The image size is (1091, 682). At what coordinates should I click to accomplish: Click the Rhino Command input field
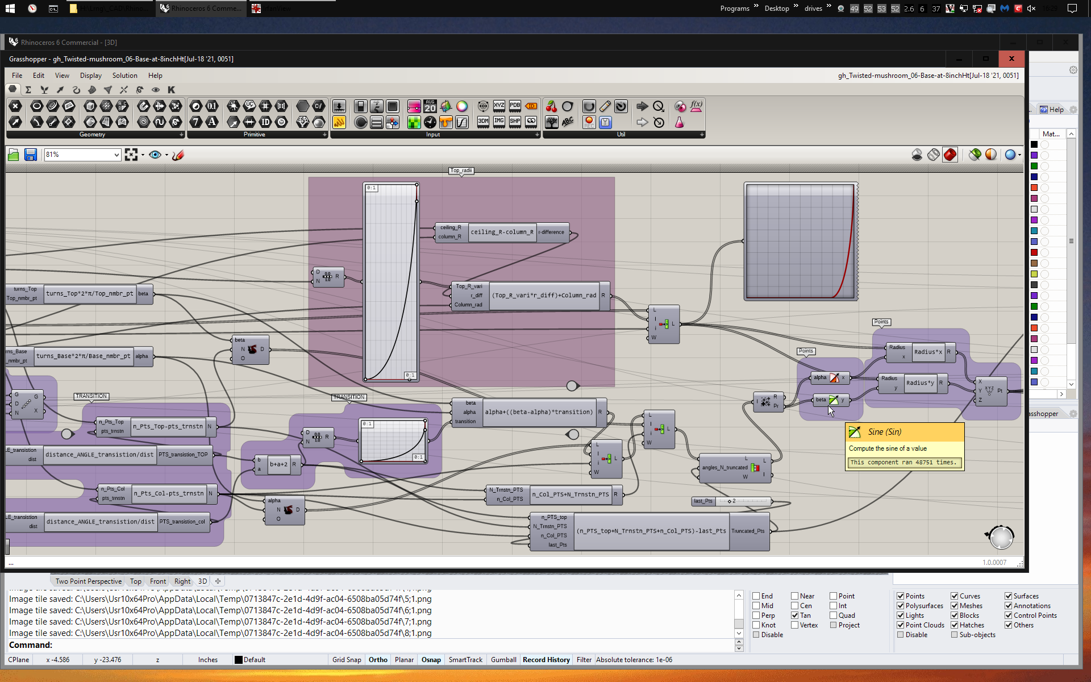[x=369, y=645]
